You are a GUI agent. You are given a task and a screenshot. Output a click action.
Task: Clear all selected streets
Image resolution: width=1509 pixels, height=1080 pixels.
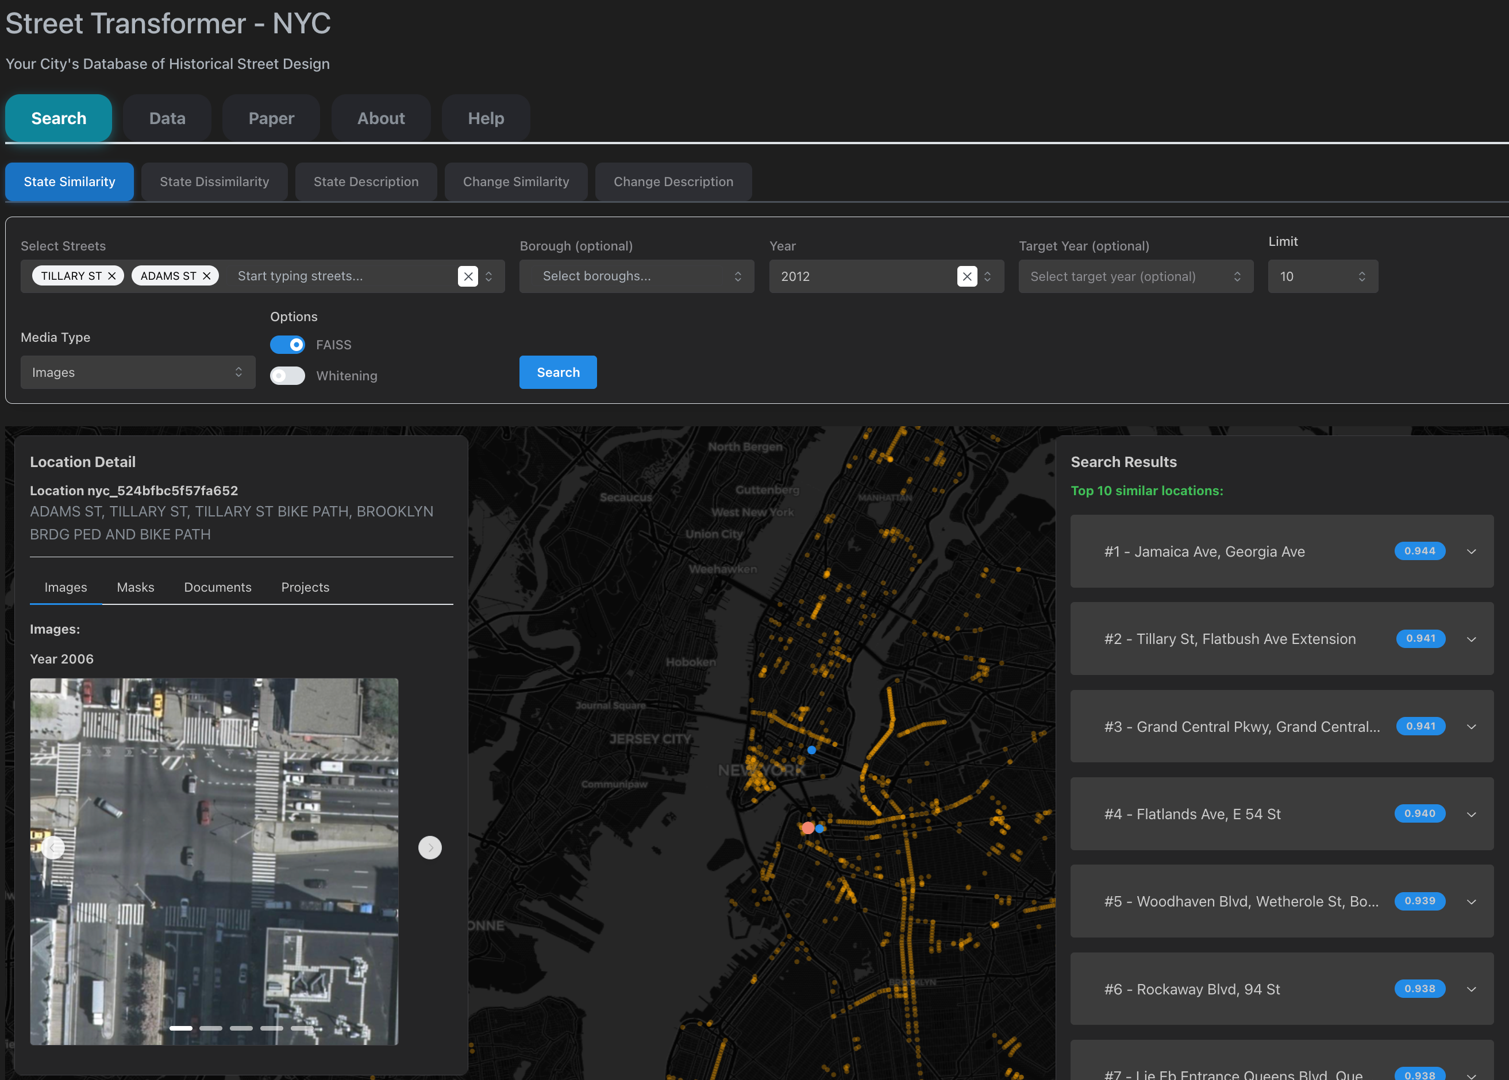468,277
